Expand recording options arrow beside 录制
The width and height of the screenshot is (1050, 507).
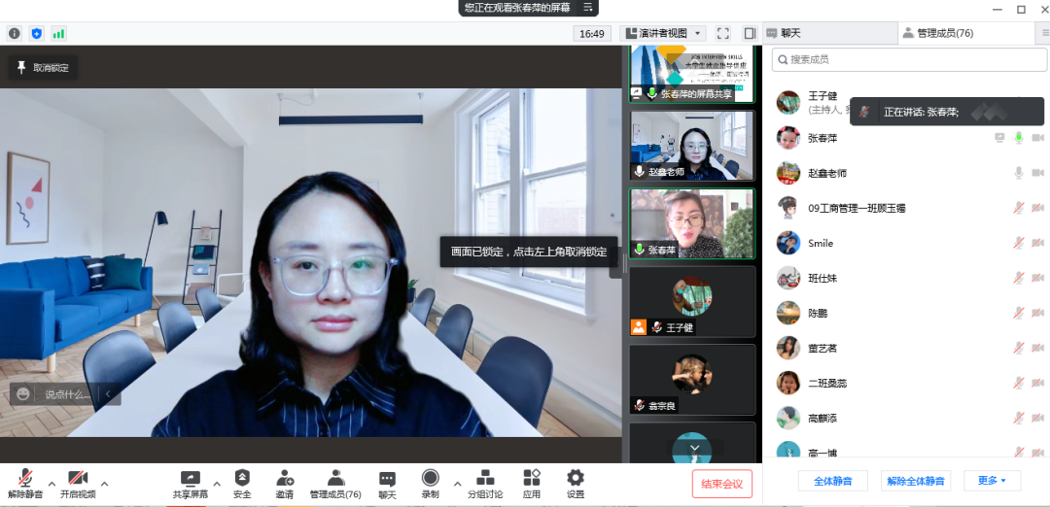click(457, 484)
